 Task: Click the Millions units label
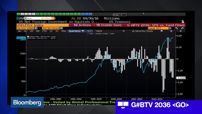pos(112,18)
